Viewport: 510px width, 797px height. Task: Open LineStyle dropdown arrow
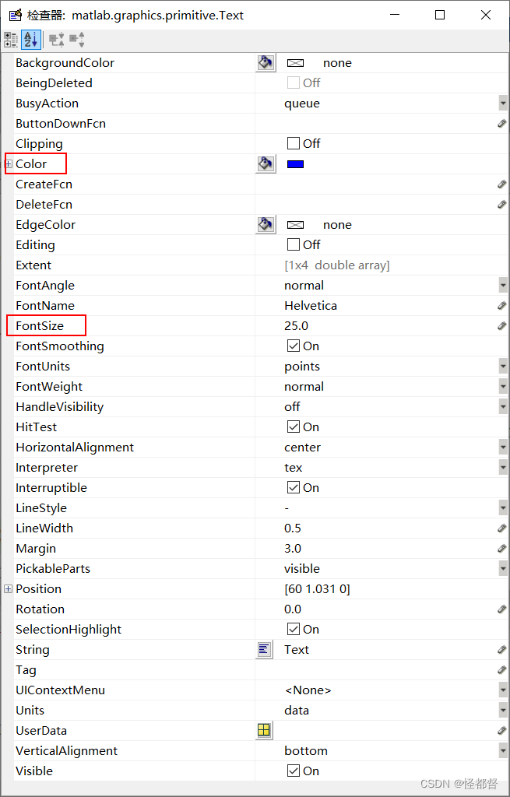click(503, 507)
